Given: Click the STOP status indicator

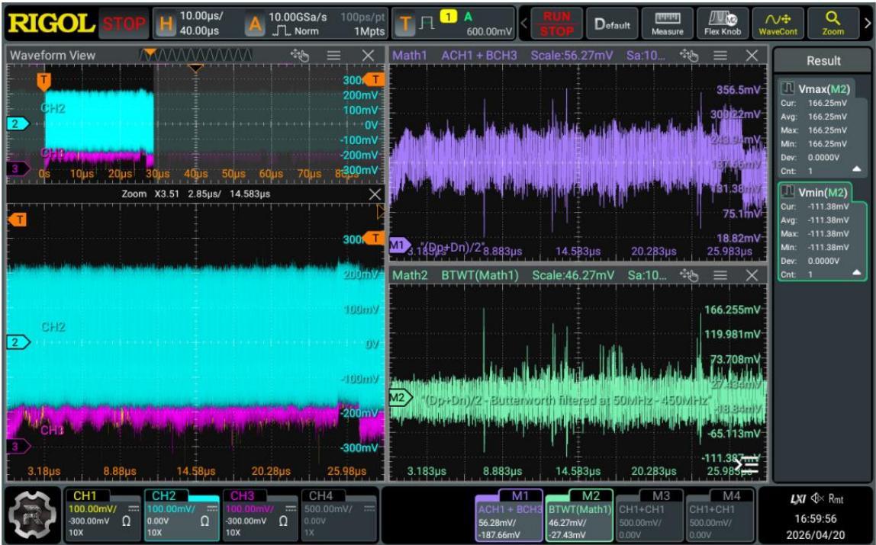Looking at the screenshot, I should (x=124, y=24).
